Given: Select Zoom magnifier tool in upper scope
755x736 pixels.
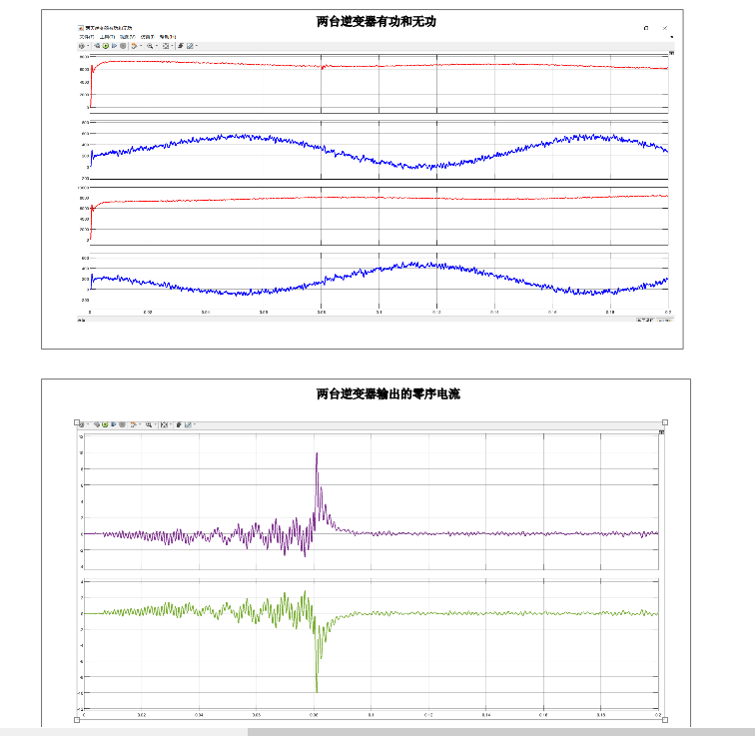Looking at the screenshot, I should (150, 45).
